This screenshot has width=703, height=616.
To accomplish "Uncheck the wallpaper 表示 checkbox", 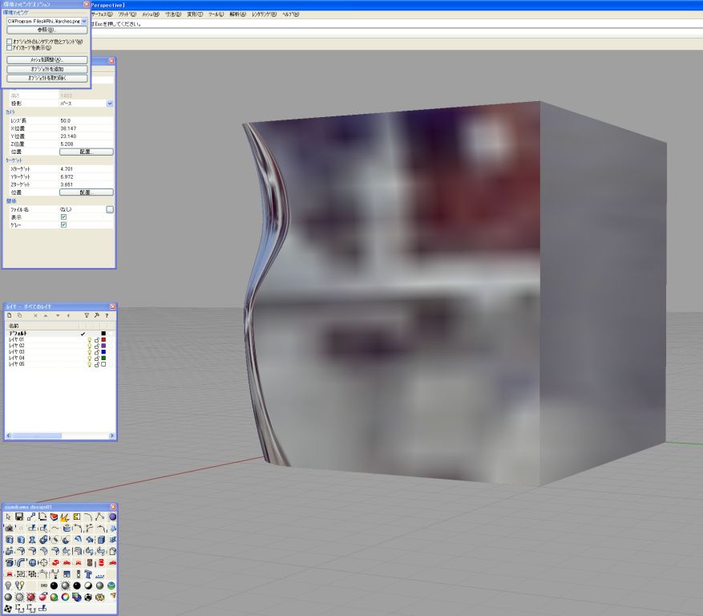I will [64, 217].
